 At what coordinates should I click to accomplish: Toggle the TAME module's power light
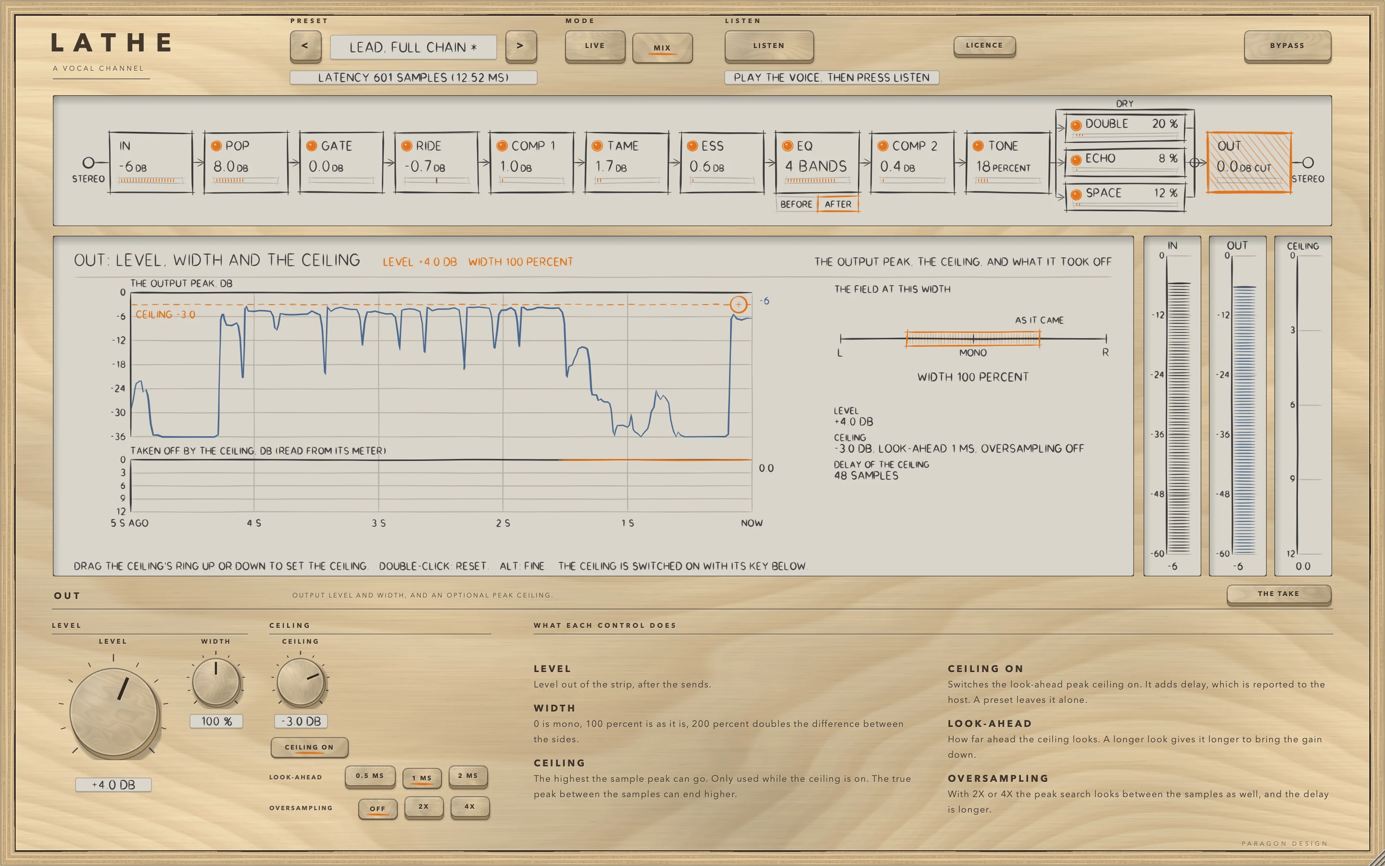point(597,146)
